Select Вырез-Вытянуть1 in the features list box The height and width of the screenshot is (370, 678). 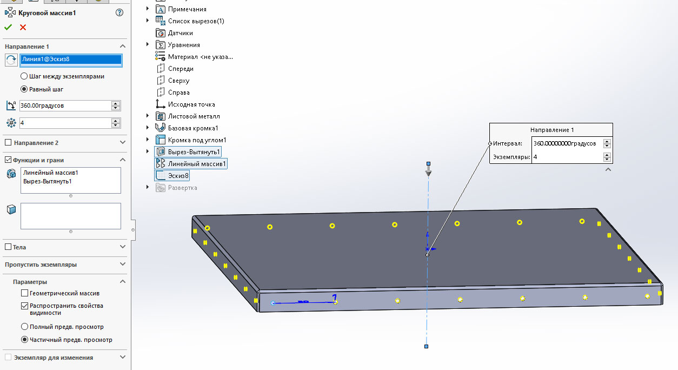[47, 181]
